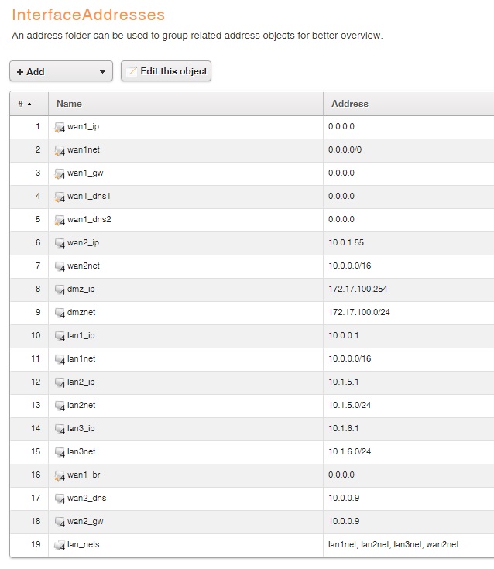Select row number 17 wan2_dns
Image resolution: width=494 pixels, height=569 pixels.
click(x=87, y=498)
